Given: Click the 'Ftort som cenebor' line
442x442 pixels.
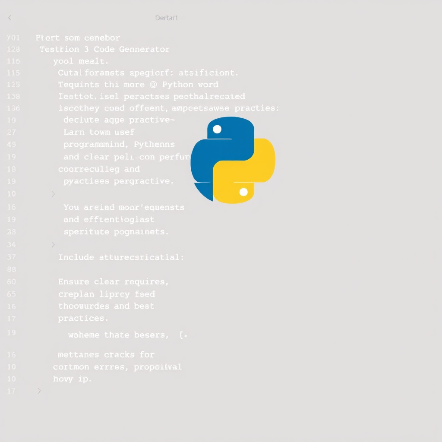Looking at the screenshot, I should (78, 38).
